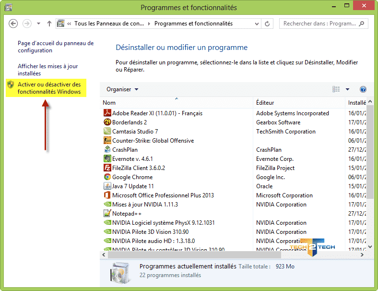Image resolution: width=378 pixels, height=291 pixels.
Task: Click Tous les Panneaux de con... breadcrumb
Action: point(109,24)
